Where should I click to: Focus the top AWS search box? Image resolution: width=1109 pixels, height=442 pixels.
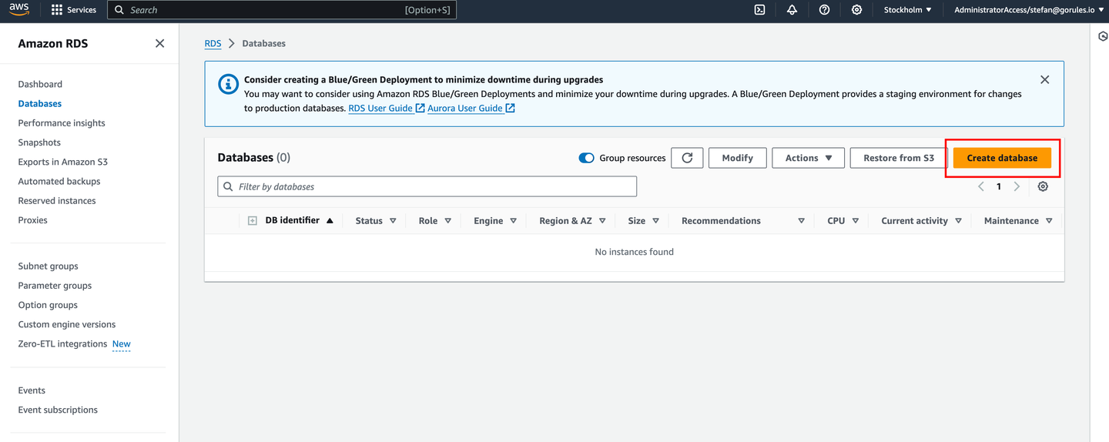pos(281,10)
